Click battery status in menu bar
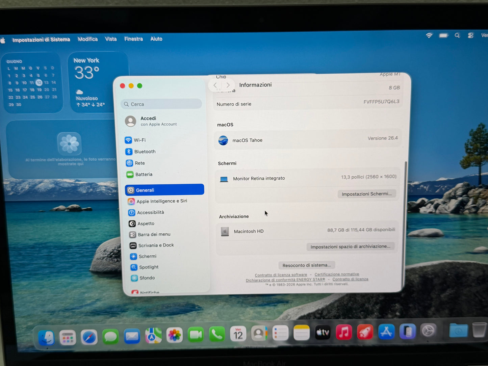The width and height of the screenshot is (488, 366). (443, 35)
